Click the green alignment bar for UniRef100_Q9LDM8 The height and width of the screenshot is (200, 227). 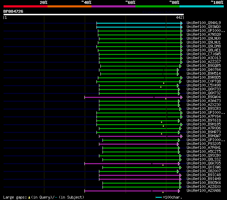click(x=138, y=46)
